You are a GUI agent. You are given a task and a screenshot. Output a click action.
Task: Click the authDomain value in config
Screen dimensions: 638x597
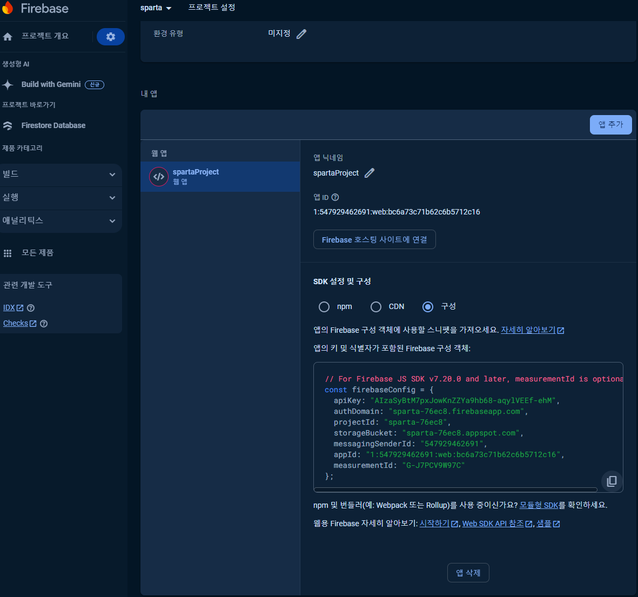(x=456, y=412)
